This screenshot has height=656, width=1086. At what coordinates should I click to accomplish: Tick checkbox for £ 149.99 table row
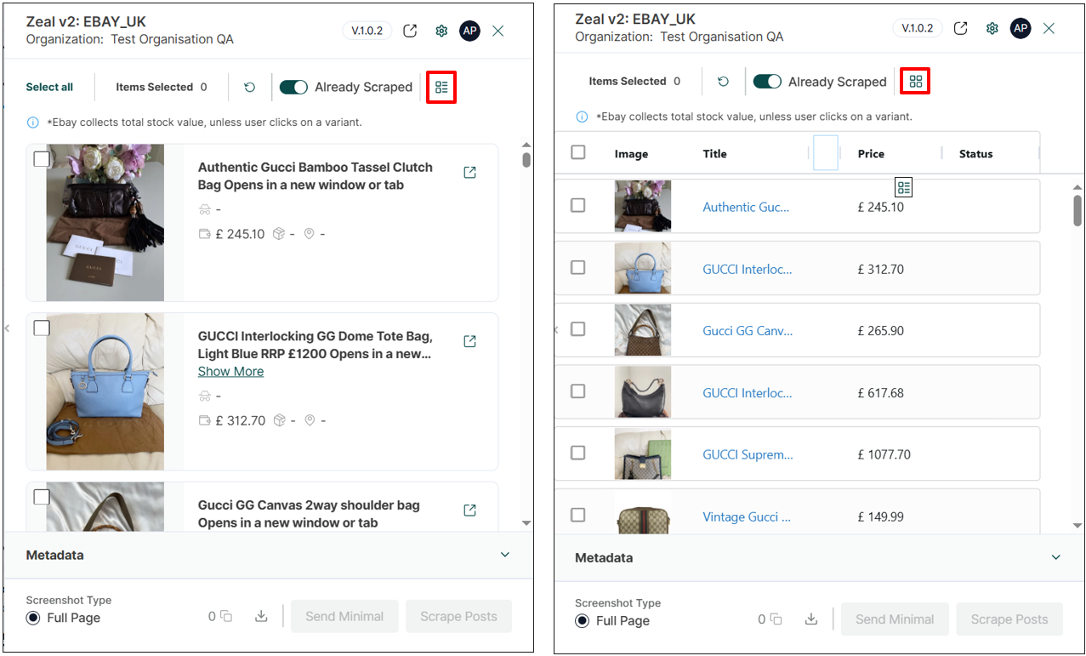click(578, 515)
